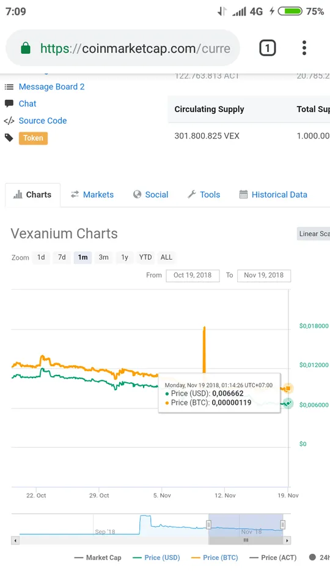Open the Message Board 2 link

51,86
